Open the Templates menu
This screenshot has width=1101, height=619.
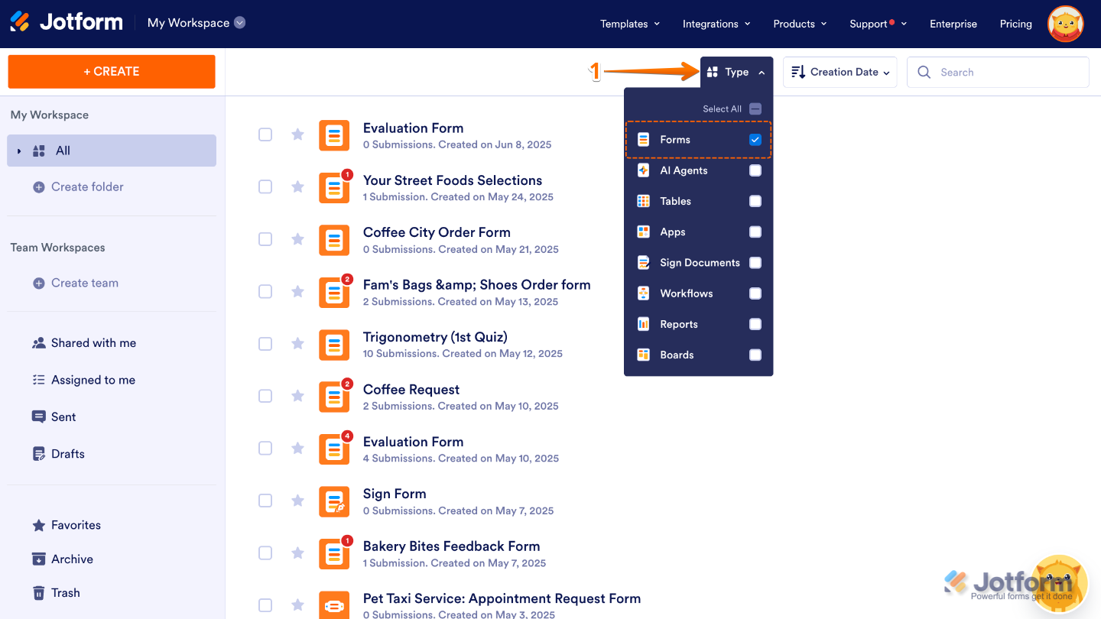[629, 24]
